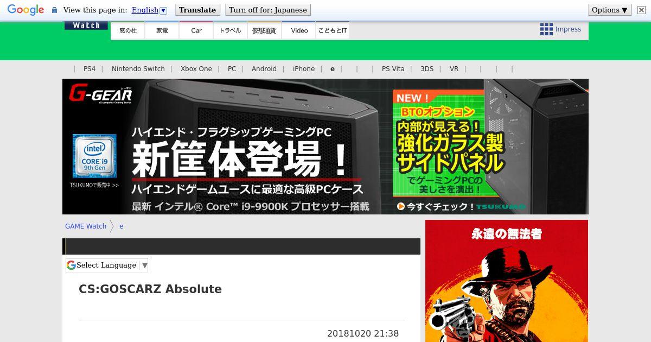The width and height of the screenshot is (651, 342).
Task: Open the 家電 site tab
Action: pyautogui.click(x=162, y=30)
